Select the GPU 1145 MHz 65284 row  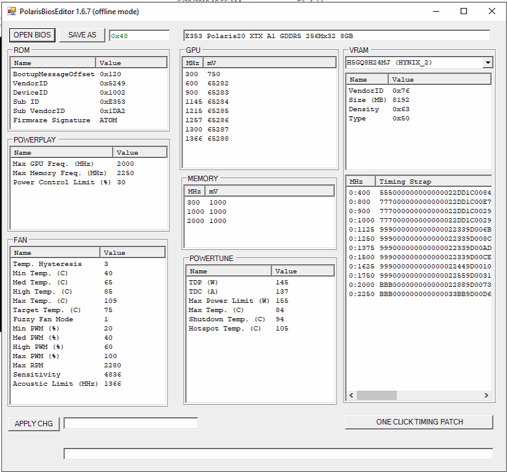click(x=206, y=102)
